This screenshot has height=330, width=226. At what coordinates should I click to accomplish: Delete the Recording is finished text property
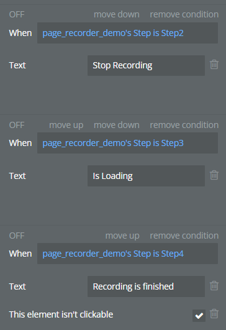[x=214, y=286]
